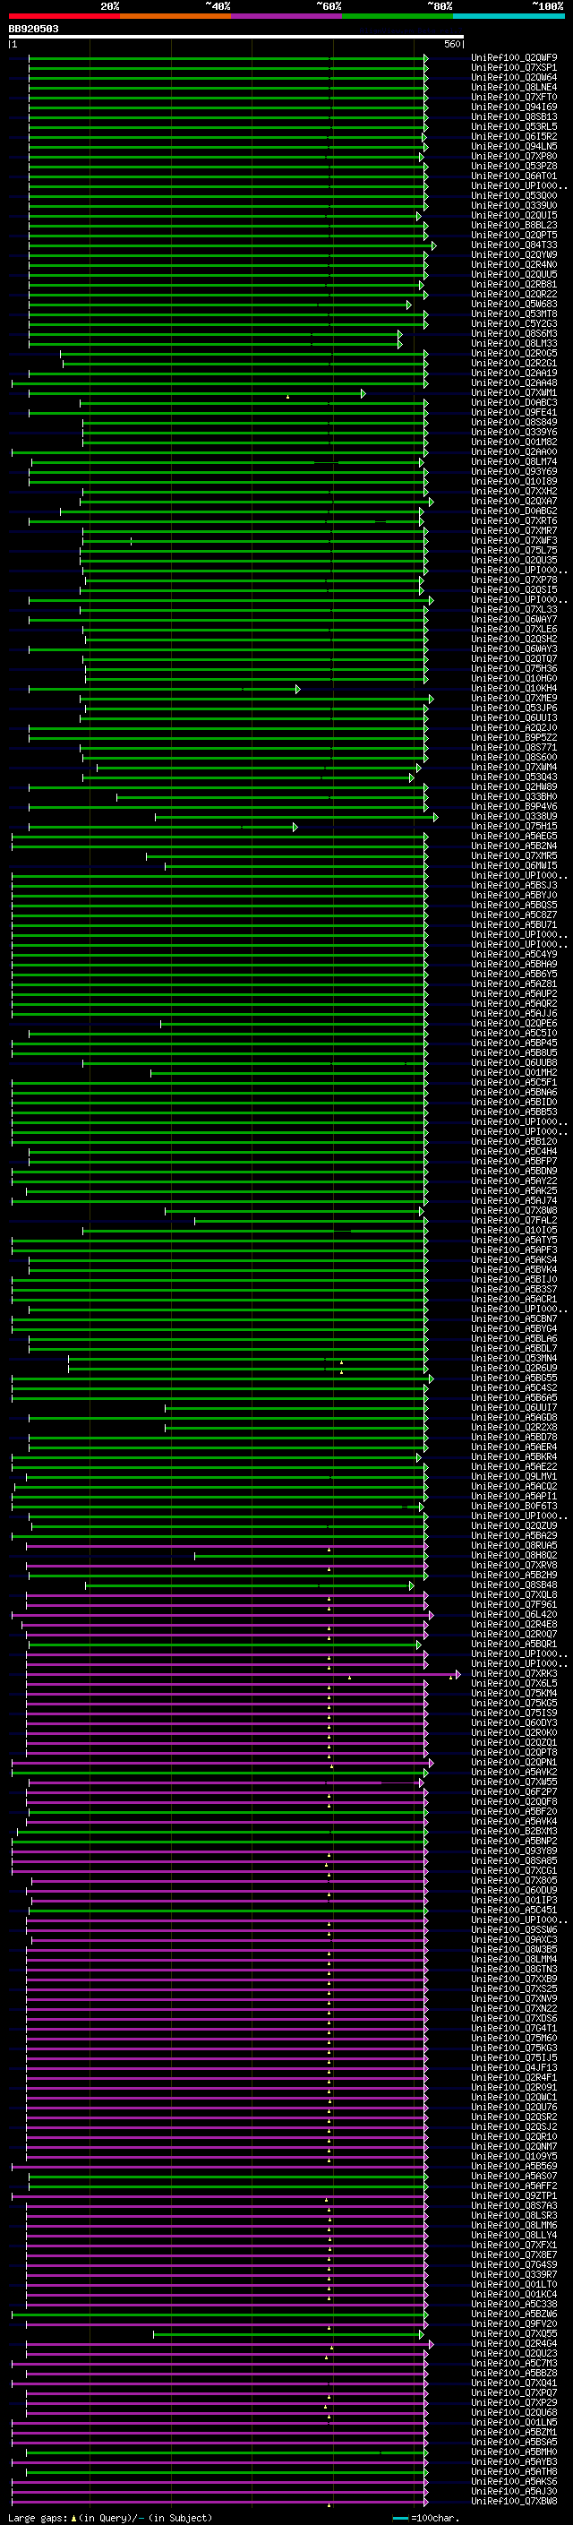Select the UniRef100_A5AK25 label

514,1191
